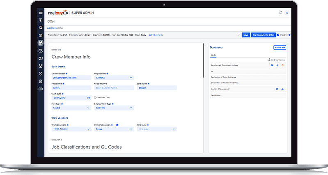View Regulatory & Compliance Notices via eye icon
This screenshot has width=328, height=175.
coord(272,65)
